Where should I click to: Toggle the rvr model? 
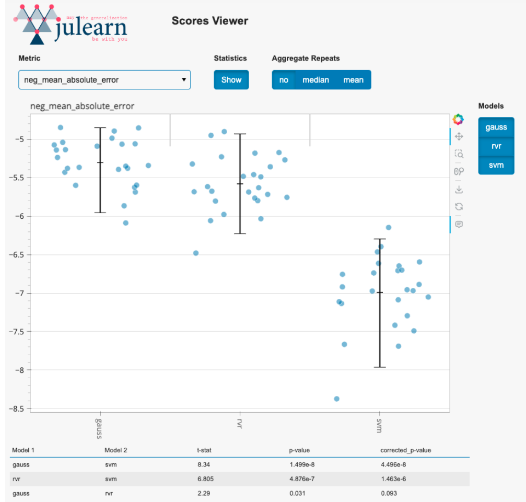[x=496, y=146]
